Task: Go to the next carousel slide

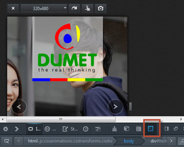Action: [x=115, y=106]
